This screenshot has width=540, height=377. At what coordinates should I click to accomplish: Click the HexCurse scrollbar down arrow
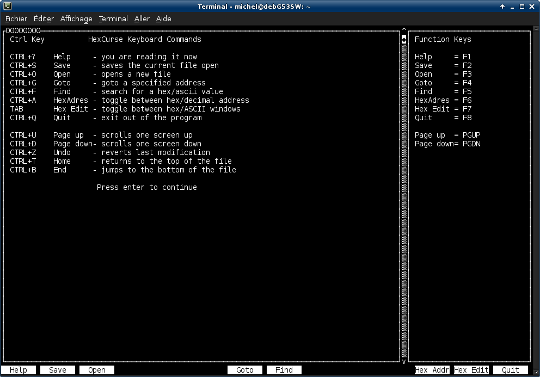[404, 362]
